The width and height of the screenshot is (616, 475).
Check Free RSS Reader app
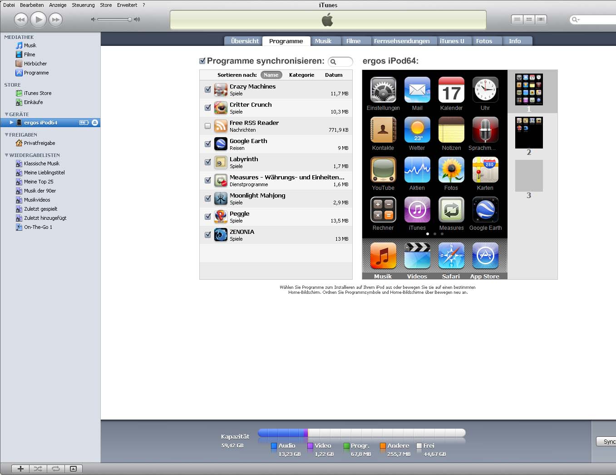click(x=207, y=126)
